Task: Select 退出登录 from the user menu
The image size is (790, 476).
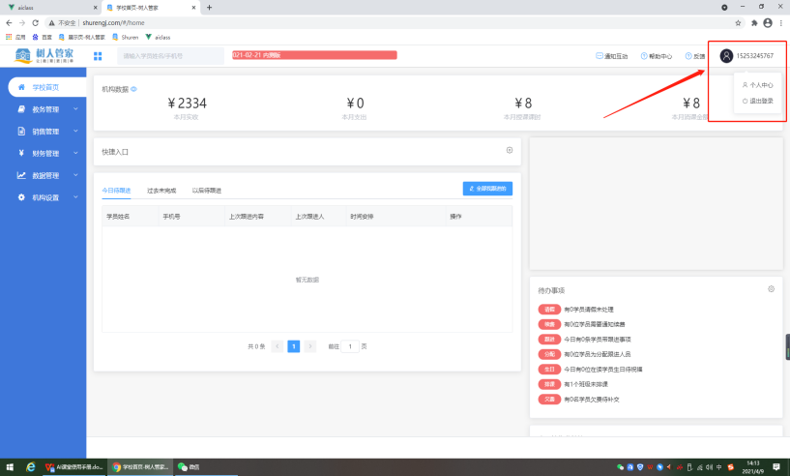Action: point(758,101)
